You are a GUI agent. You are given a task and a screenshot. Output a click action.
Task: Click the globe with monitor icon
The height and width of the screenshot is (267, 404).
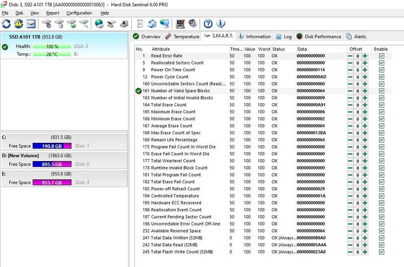click(x=164, y=24)
